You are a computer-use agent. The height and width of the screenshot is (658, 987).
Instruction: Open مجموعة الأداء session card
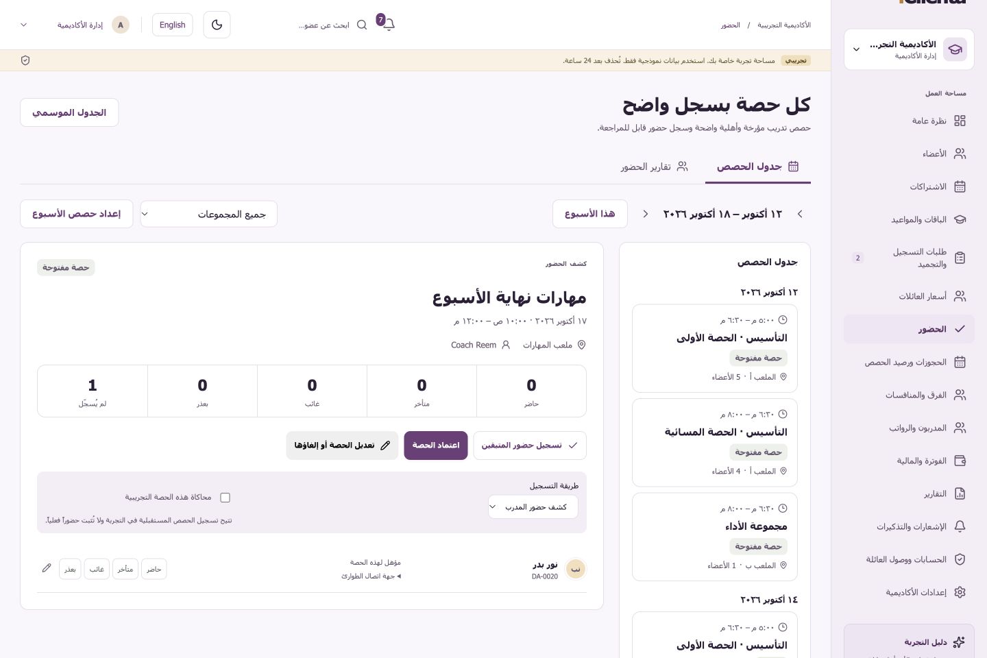(x=715, y=537)
